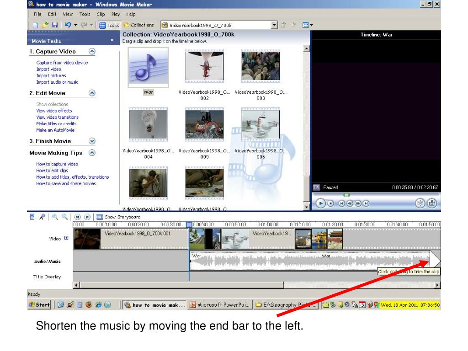Viewport: 468px width, 351px height.
Task: Collapse the Capture Video section
Action: click(92, 51)
